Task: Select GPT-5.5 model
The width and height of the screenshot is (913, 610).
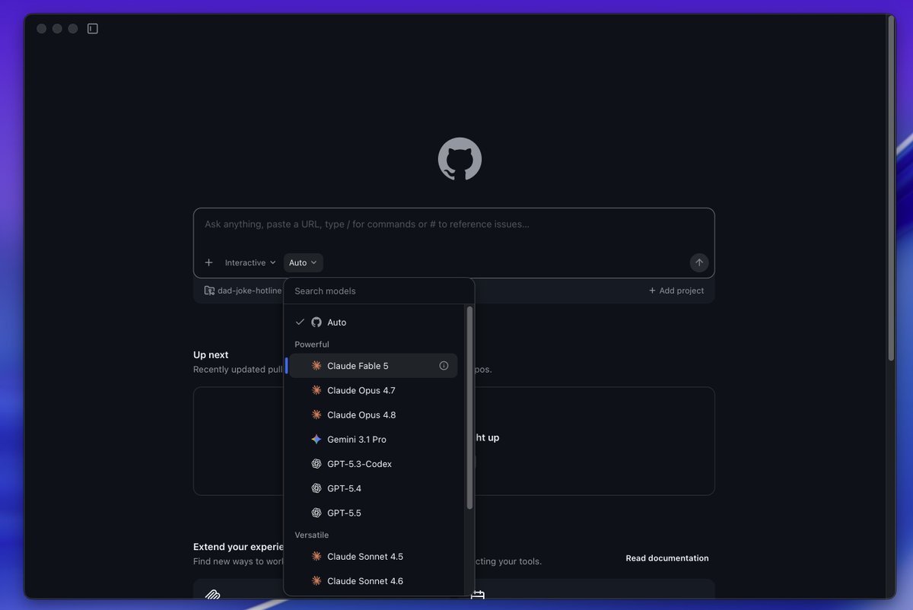Action: coord(374,513)
